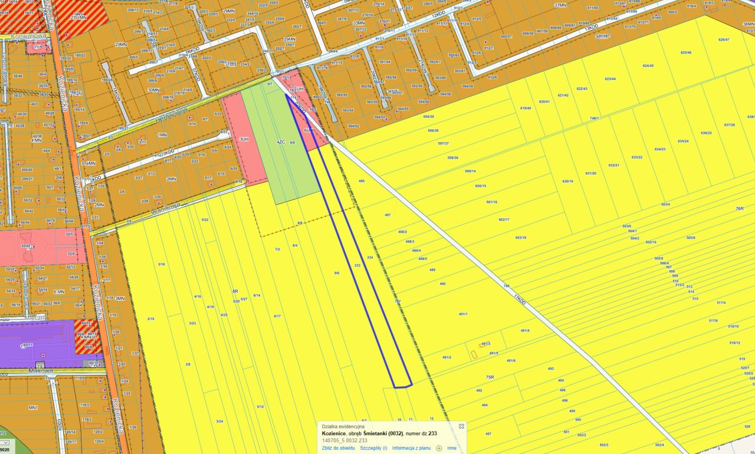Select the green zone labeled '4ZC'
Viewport: 755px width, 454px height.
[281, 142]
